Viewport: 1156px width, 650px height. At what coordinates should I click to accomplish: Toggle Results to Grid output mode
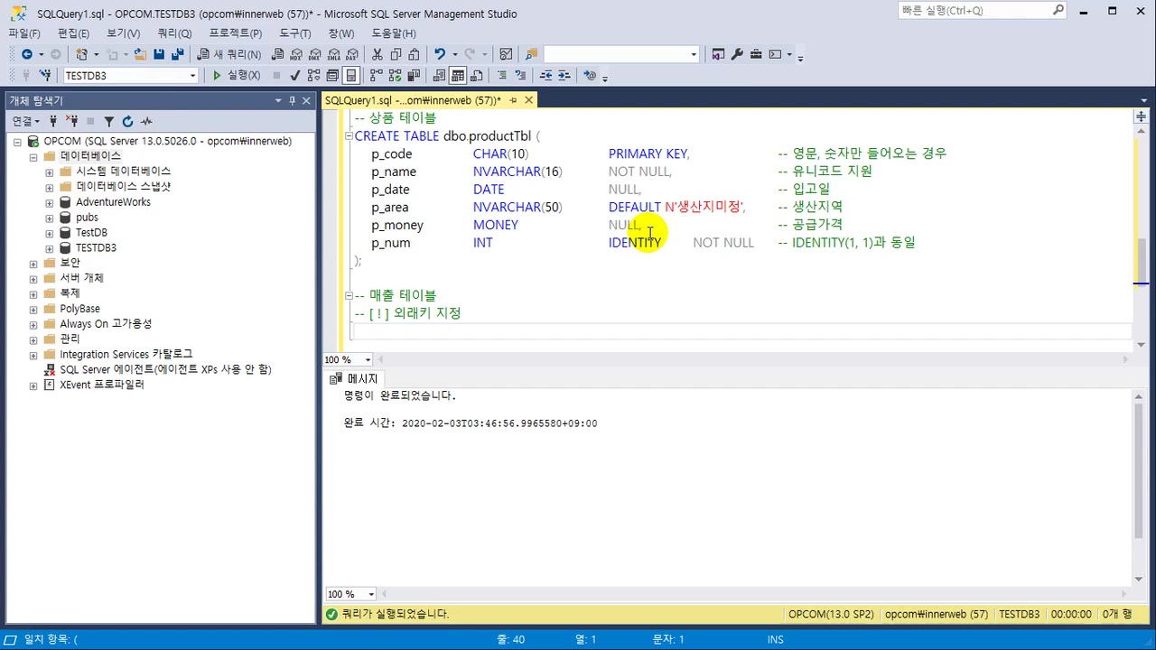tap(458, 76)
